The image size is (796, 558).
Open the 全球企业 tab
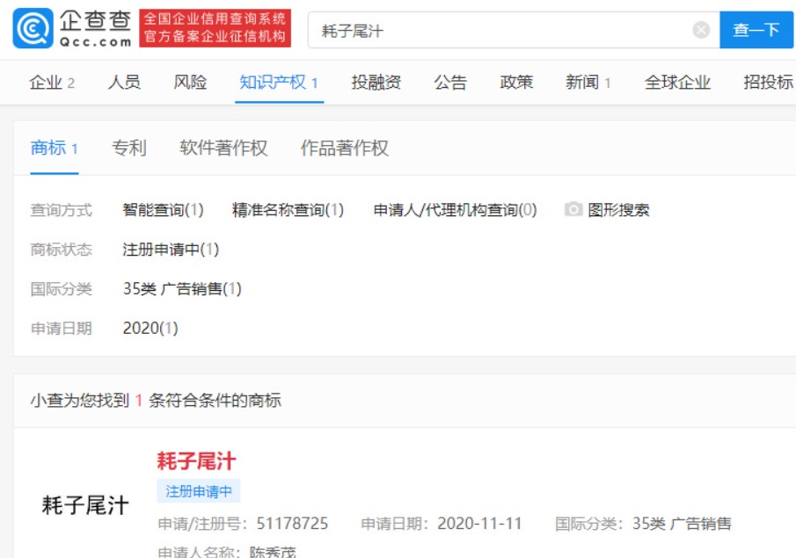(x=677, y=83)
